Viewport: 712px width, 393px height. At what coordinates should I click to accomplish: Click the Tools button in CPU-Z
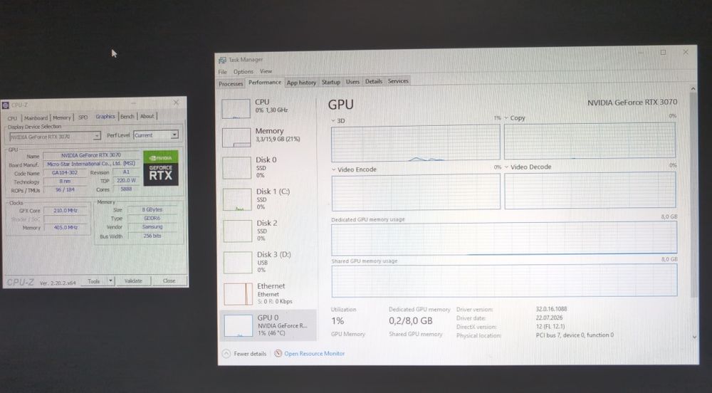(93, 281)
